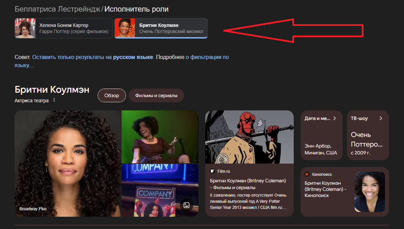Click Бритни Коулмэн main heading
404x229 pixels.
tap(52, 90)
